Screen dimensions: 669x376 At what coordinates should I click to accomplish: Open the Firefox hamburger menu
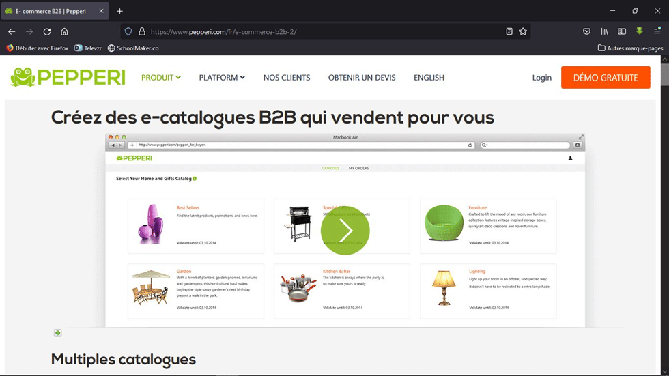(657, 31)
